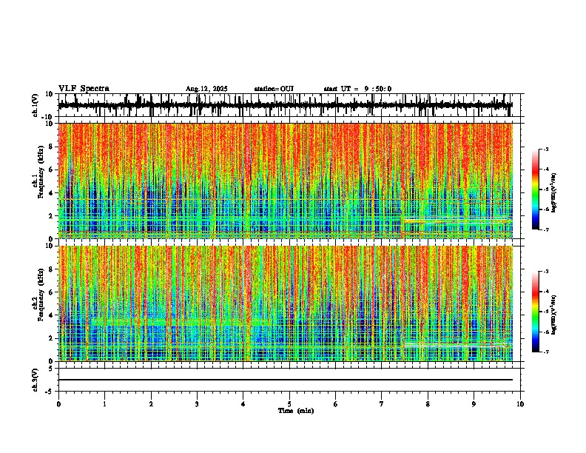Click the "-7" label below the ch.2 color bar
586x453 pixels.
545,352
